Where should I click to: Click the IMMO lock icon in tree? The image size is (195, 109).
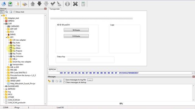[9, 34]
